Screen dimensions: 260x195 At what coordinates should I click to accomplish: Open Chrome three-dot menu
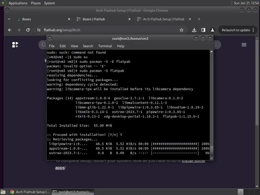(253, 30)
